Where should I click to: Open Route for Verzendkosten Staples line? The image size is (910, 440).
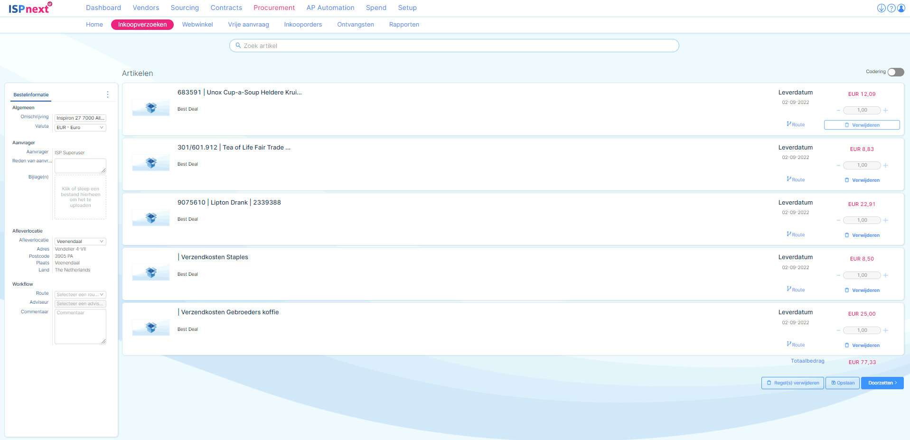coord(796,290)
